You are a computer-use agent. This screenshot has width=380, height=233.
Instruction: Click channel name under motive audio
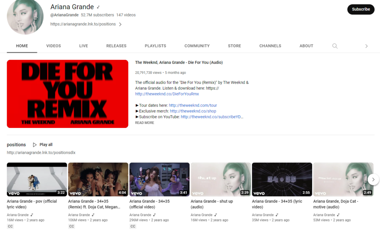(x=324, y=215)
